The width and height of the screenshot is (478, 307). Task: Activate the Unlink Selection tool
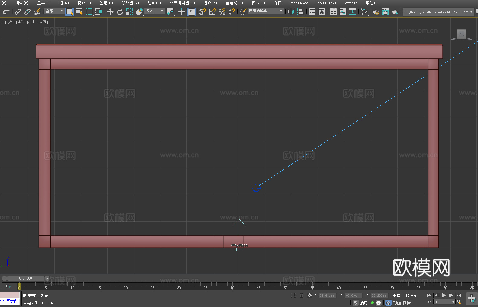click(27, 12)
